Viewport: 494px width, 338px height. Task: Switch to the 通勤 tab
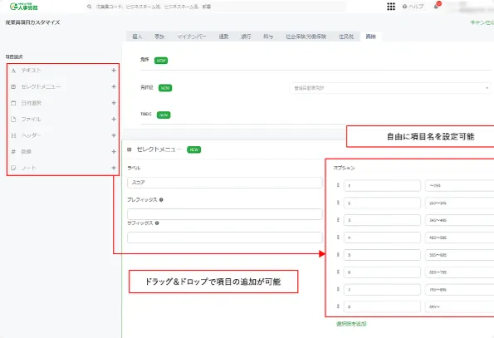[x=223, y=37]
